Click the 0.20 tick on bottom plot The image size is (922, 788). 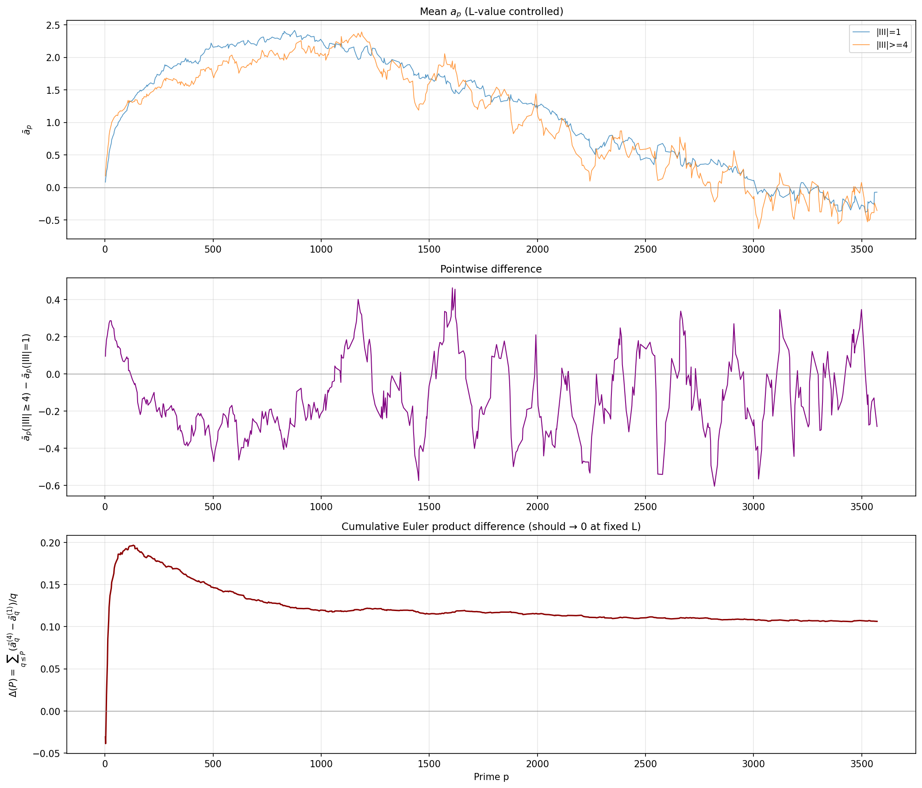[51, 542]
